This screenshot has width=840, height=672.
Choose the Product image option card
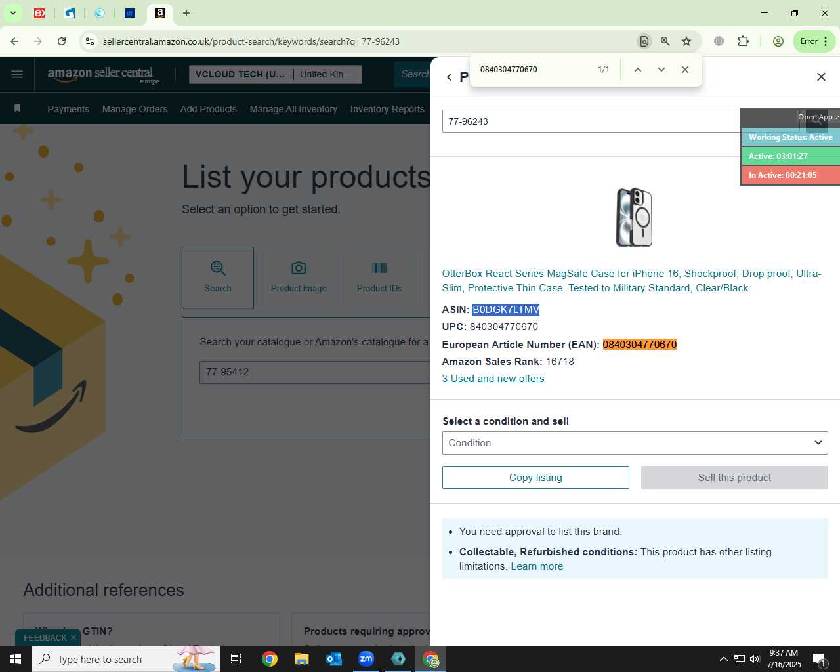tap(299, 278)
